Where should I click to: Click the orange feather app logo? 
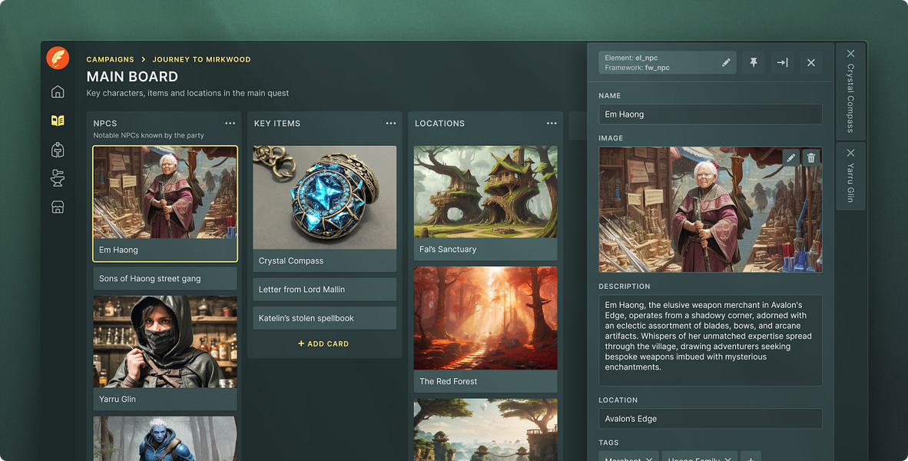pos(58,58)
